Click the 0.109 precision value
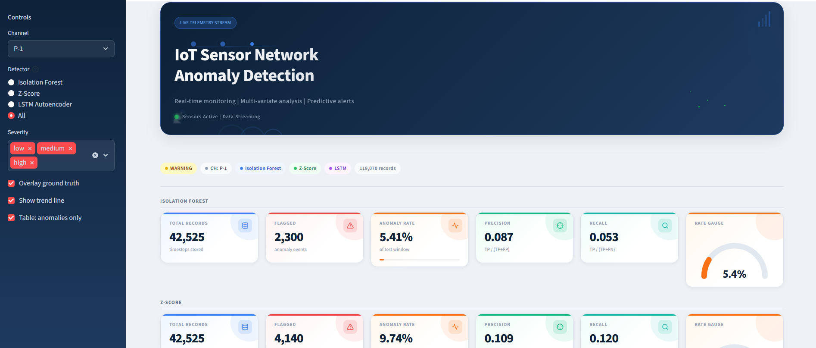 [499, 339]
